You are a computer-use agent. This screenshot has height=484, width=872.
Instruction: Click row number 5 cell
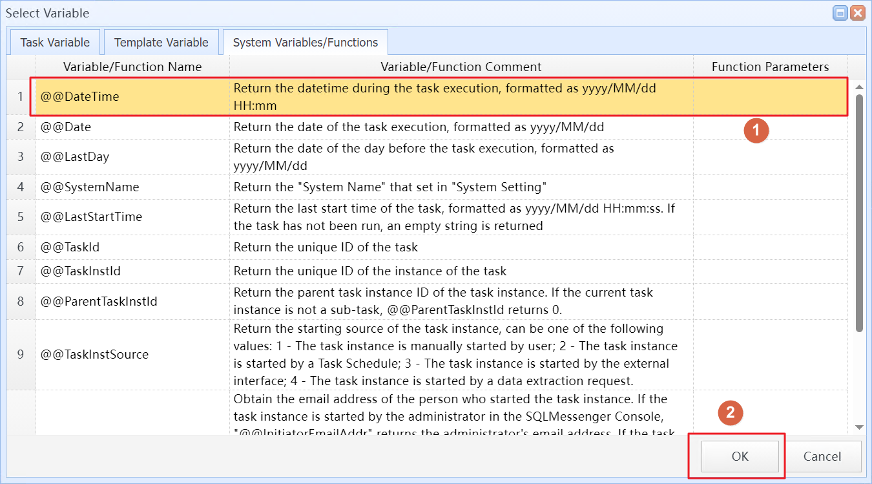pyautogui.click(x=21, y=217)
